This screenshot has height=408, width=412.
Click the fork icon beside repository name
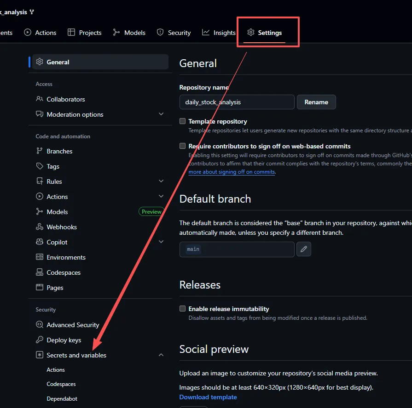tap(32, 12)
